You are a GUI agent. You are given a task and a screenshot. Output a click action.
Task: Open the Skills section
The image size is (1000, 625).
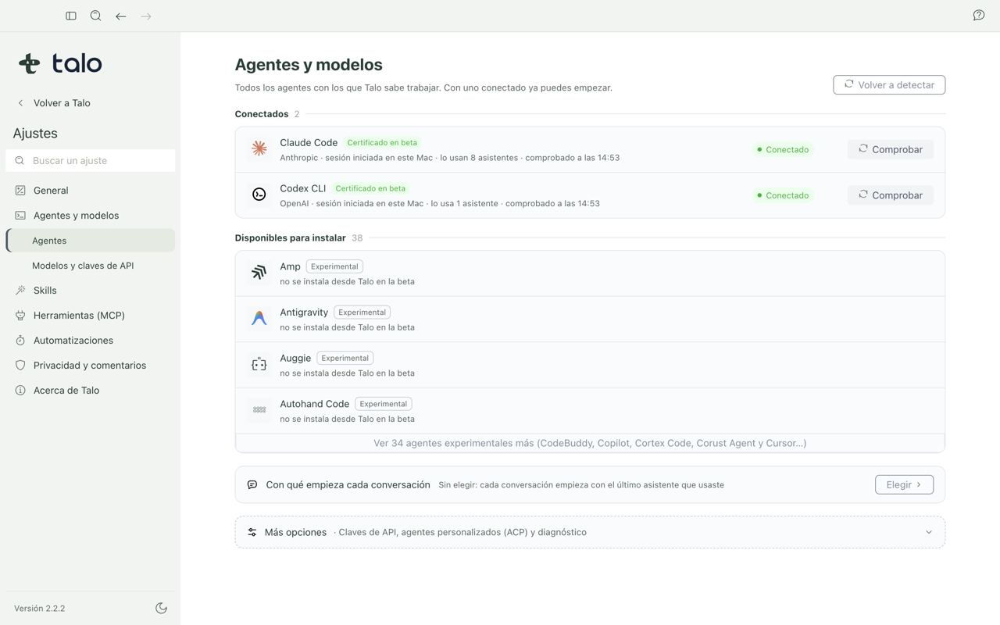(x=91, y=291)
